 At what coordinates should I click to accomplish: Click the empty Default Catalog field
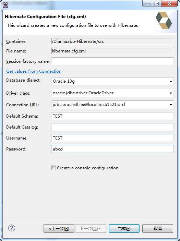coord(113,127)
